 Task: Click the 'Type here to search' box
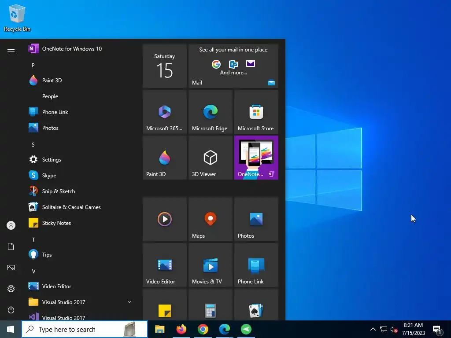85,329
